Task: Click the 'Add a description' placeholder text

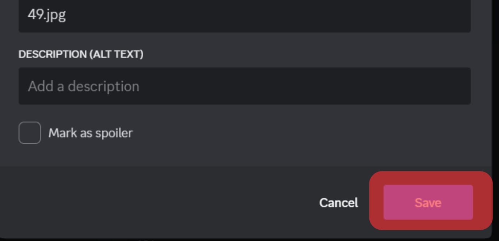Action: click(x=84, y=86)
